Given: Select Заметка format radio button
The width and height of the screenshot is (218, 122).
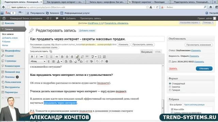Looking at the screenshot, I should [x=170, y=87].
